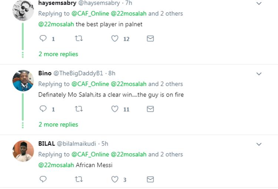
Task: Like haysemsabry's tweet with 12 likes
Action: (x=115, y=38)
